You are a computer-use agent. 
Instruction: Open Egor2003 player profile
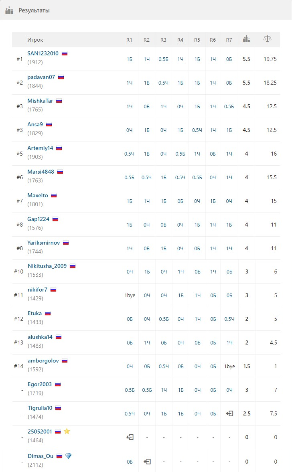point(40,384)
